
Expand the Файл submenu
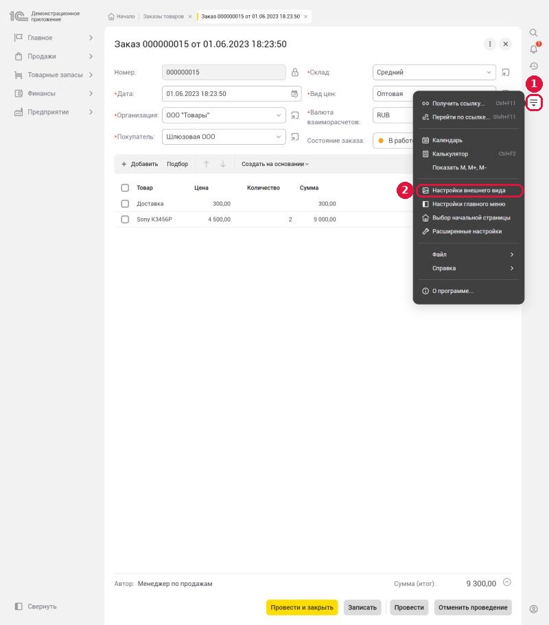(469, 255)
